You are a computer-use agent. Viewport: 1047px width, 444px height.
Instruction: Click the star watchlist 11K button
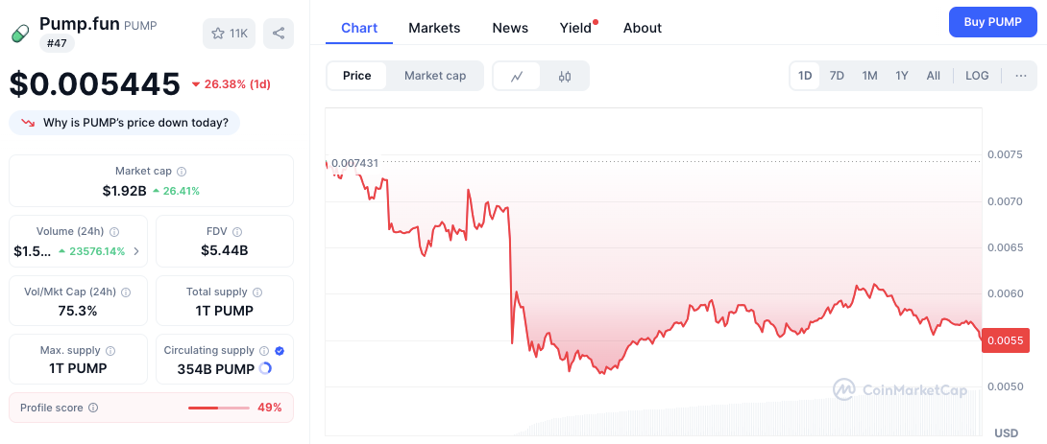point(229,34)
